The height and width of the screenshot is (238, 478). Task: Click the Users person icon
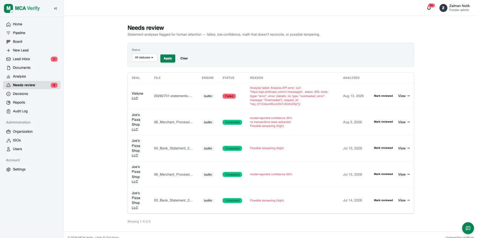tap(9, 149)
